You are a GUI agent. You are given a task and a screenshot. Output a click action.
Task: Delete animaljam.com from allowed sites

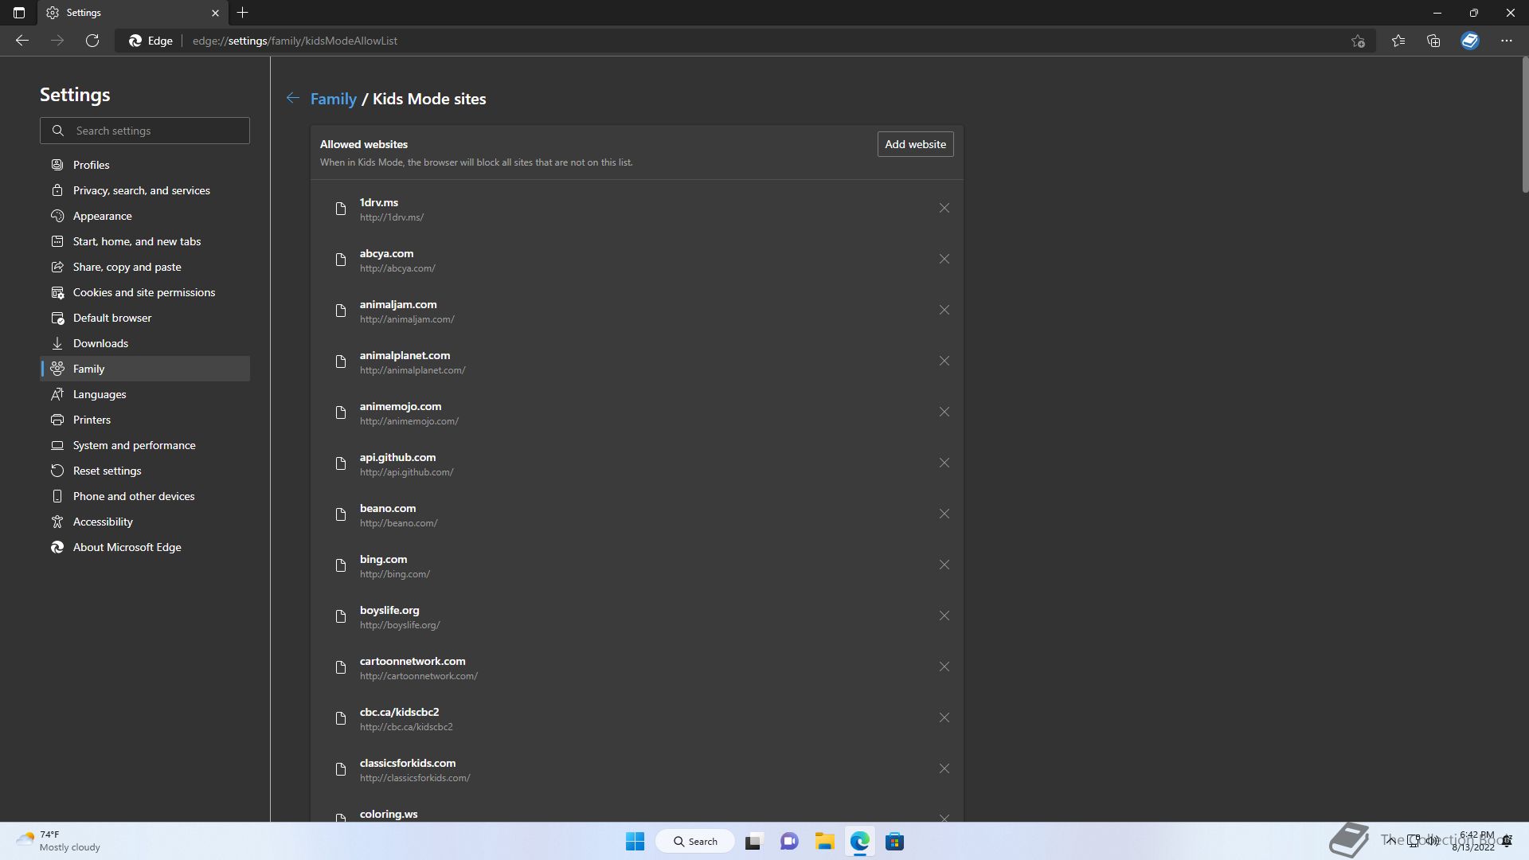pos(944,311)
